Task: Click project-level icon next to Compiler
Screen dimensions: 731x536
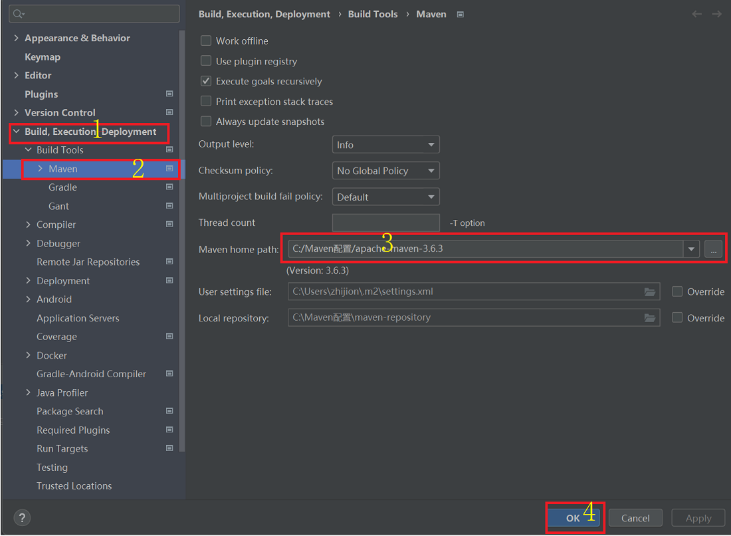Action: [169, 224]
